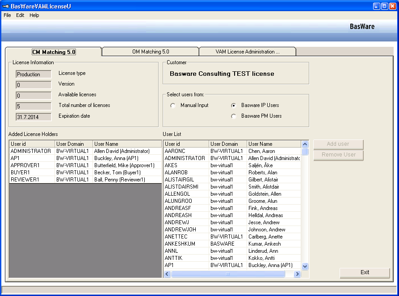Viewport: 399px width, 296px height.
Task: Select license holder BUYER1
Action: pyautogui.click(x=85, y=173)
